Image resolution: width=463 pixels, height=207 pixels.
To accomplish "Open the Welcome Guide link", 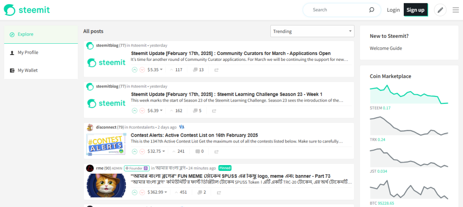I will click(x=386, y=48).
